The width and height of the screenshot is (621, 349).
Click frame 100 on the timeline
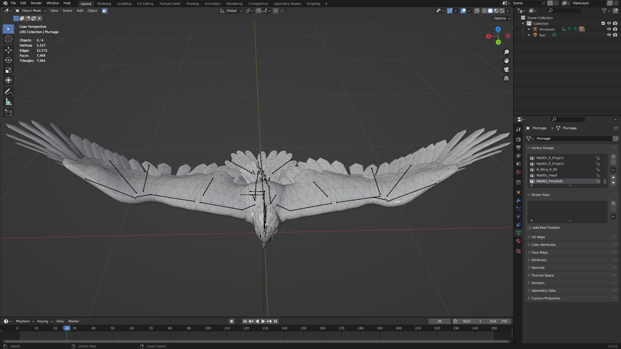[208, 328]
